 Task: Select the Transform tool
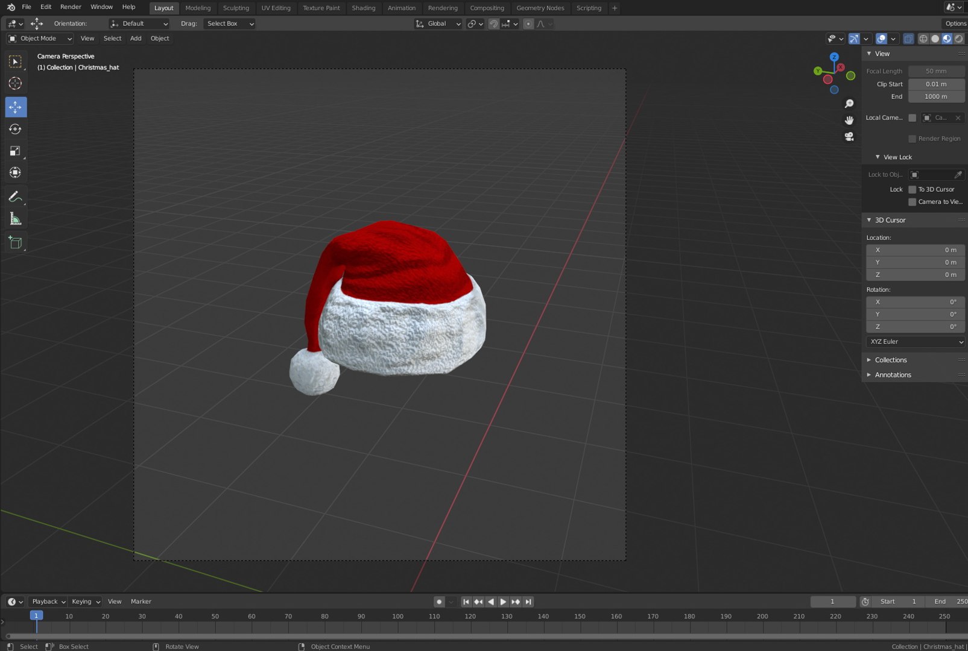(16, 173)
